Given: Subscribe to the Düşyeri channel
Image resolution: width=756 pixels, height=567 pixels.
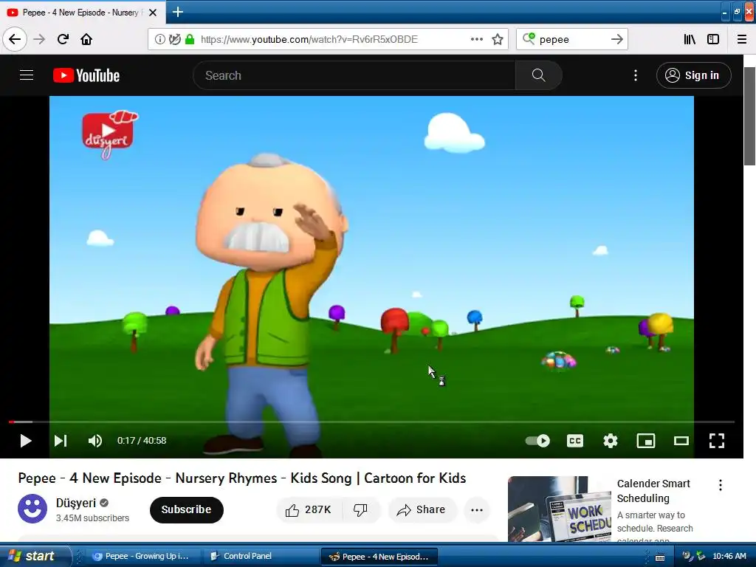Looking at the screenshot, I should click(x=186, y=509).
